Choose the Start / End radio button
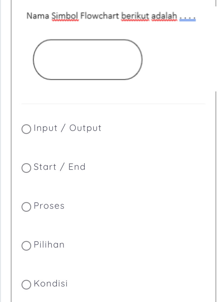Viewport: 224px width, 302px height. (26, 168)
